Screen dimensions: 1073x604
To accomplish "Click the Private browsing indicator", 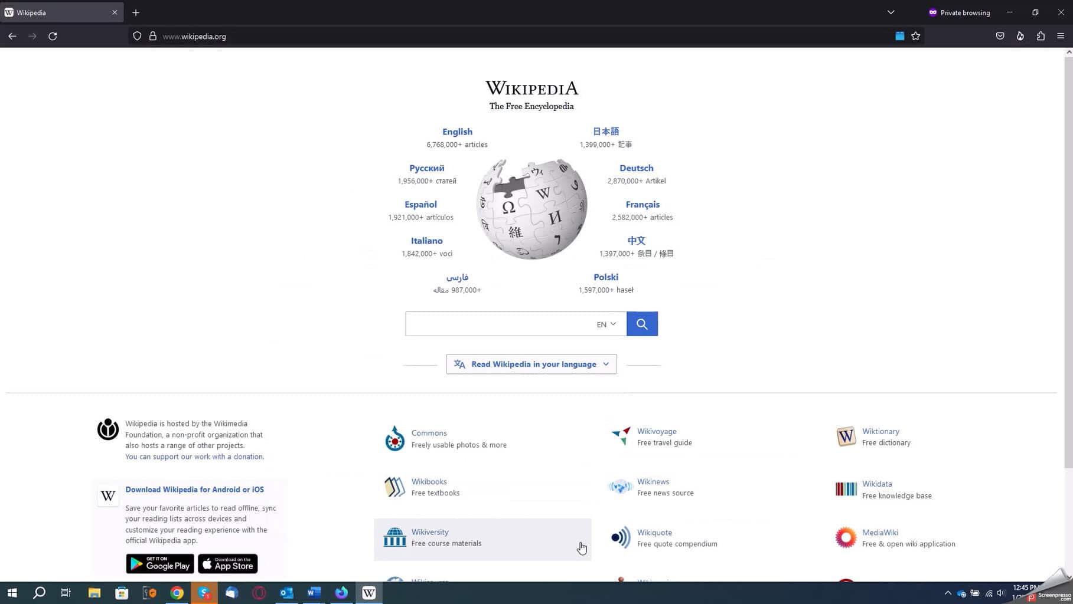I will (x=959, y=12).
